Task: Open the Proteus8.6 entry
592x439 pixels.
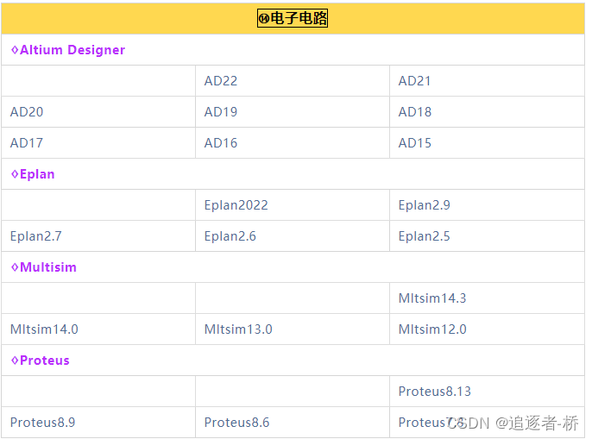Action: (236, 423)
